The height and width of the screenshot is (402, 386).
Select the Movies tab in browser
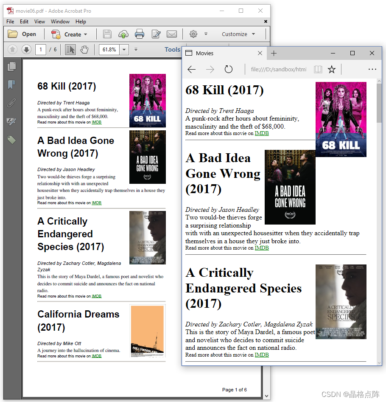pos(224,53)
